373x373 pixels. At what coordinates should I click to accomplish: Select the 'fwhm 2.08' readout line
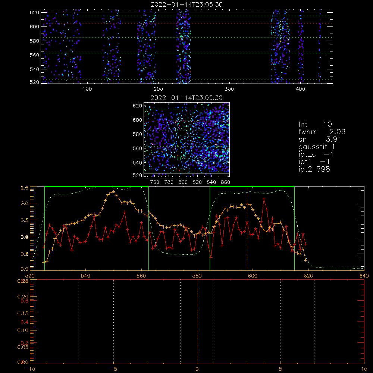(322, 132)
